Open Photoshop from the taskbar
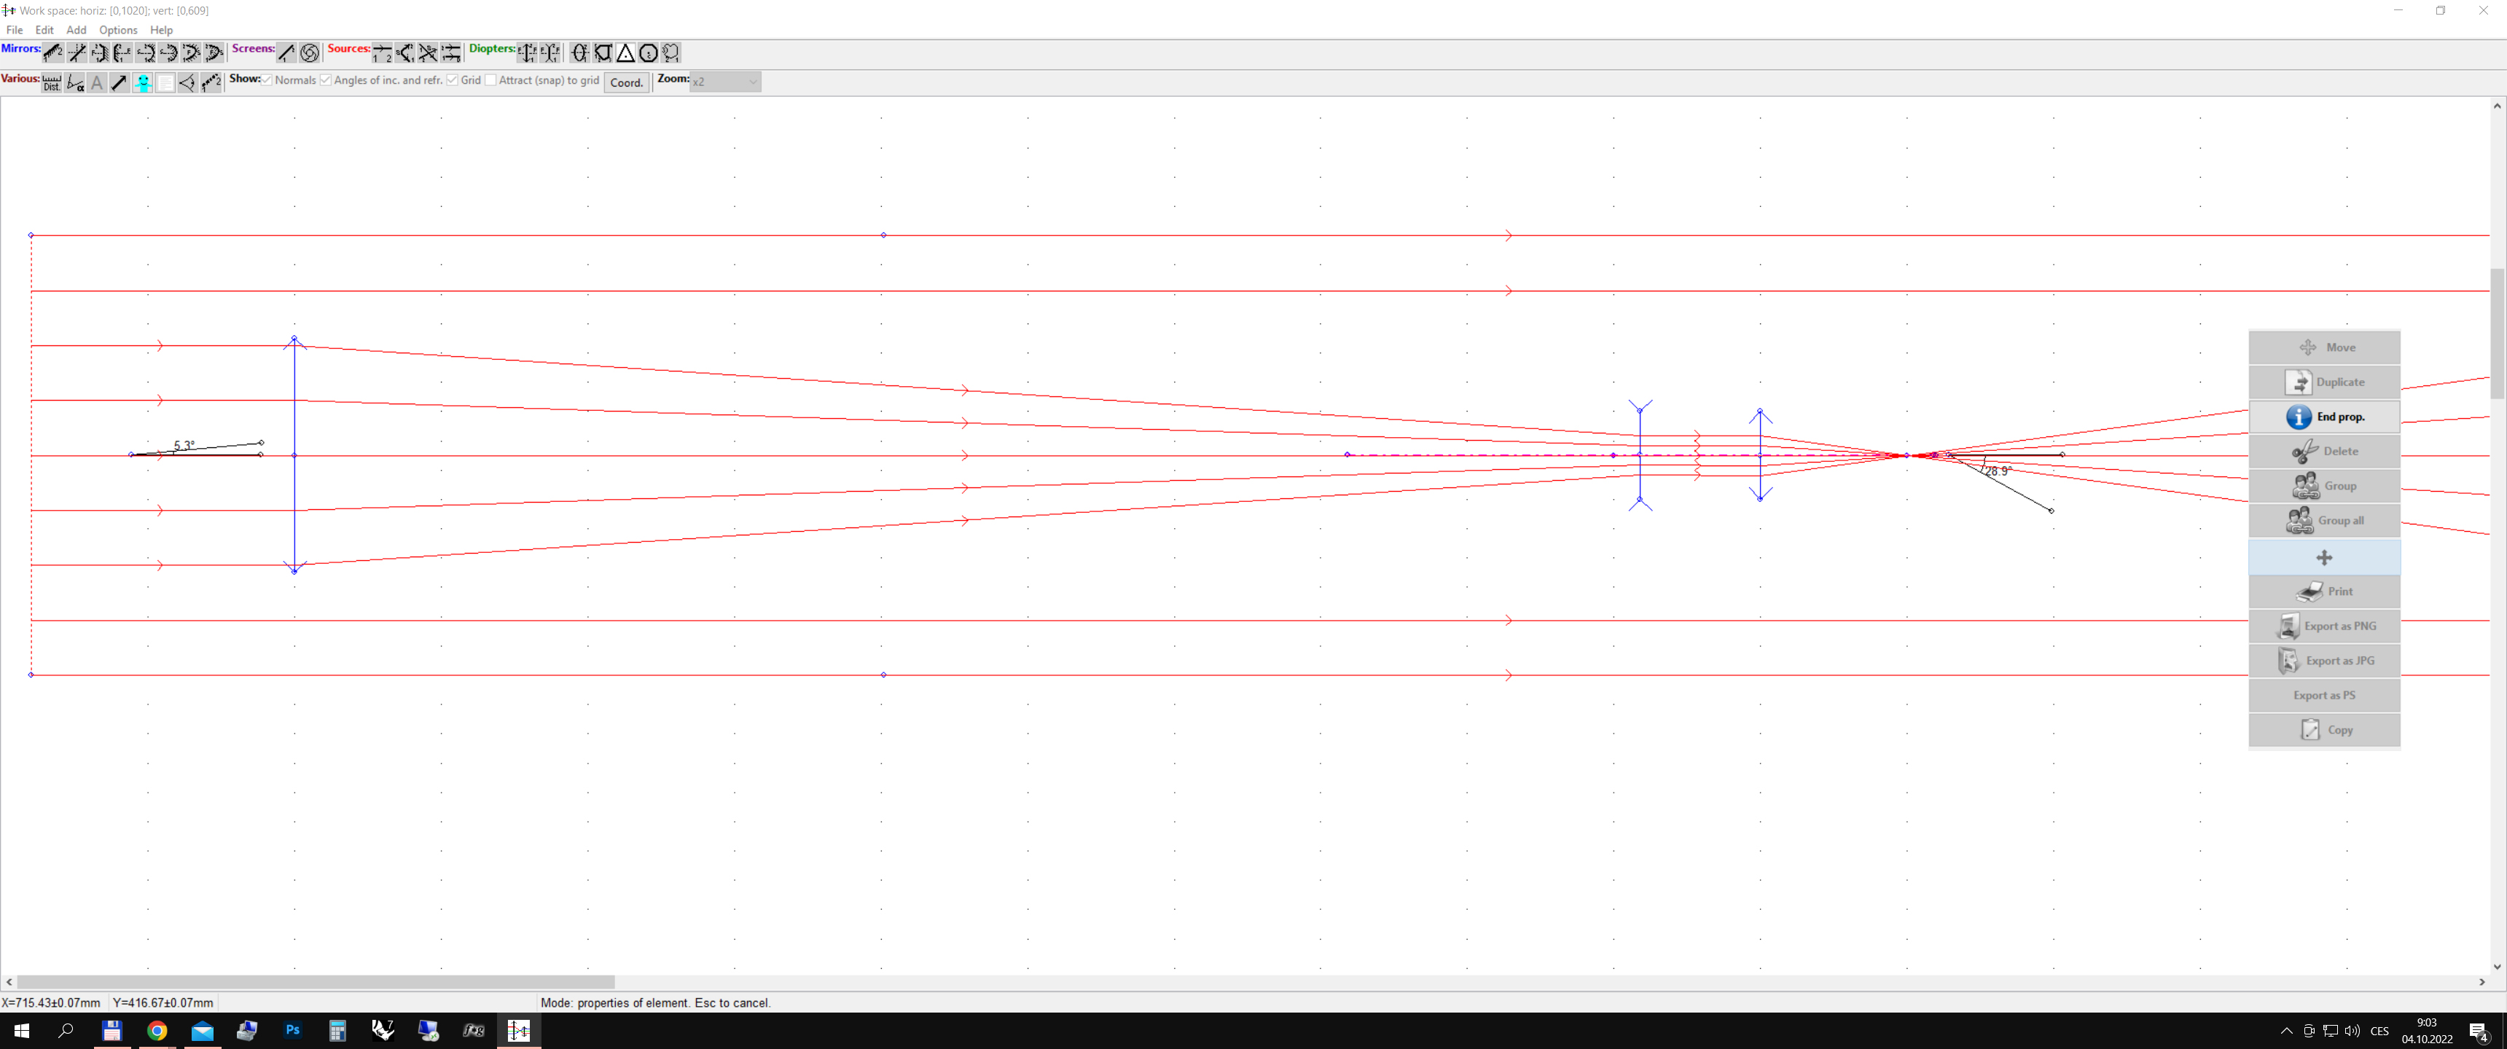2507x1049 pixels. click(292, 1031)
